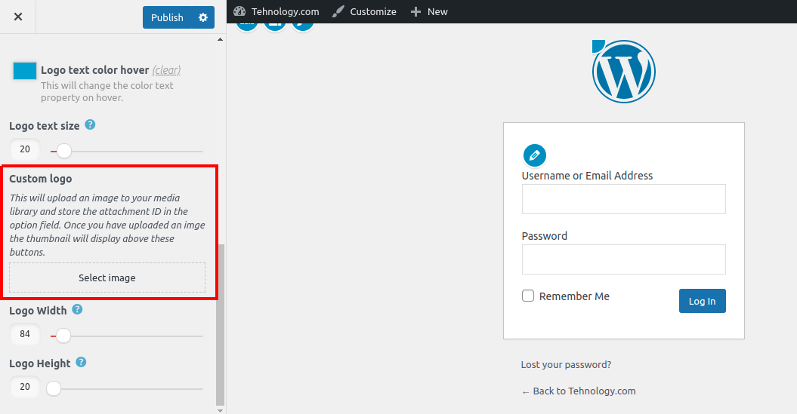Show help for Logo Width
Image resolution: width=797 pixels, height=414 pixels.
click(77, 309)
